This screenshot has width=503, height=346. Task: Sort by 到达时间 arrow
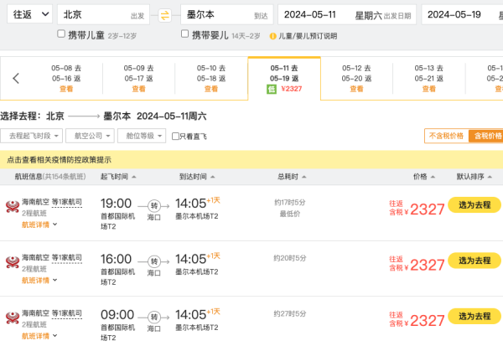(213, 177)
